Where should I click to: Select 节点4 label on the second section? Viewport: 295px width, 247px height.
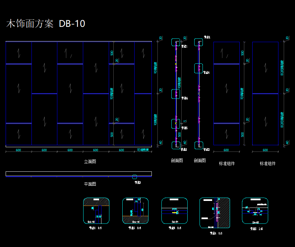206,72
